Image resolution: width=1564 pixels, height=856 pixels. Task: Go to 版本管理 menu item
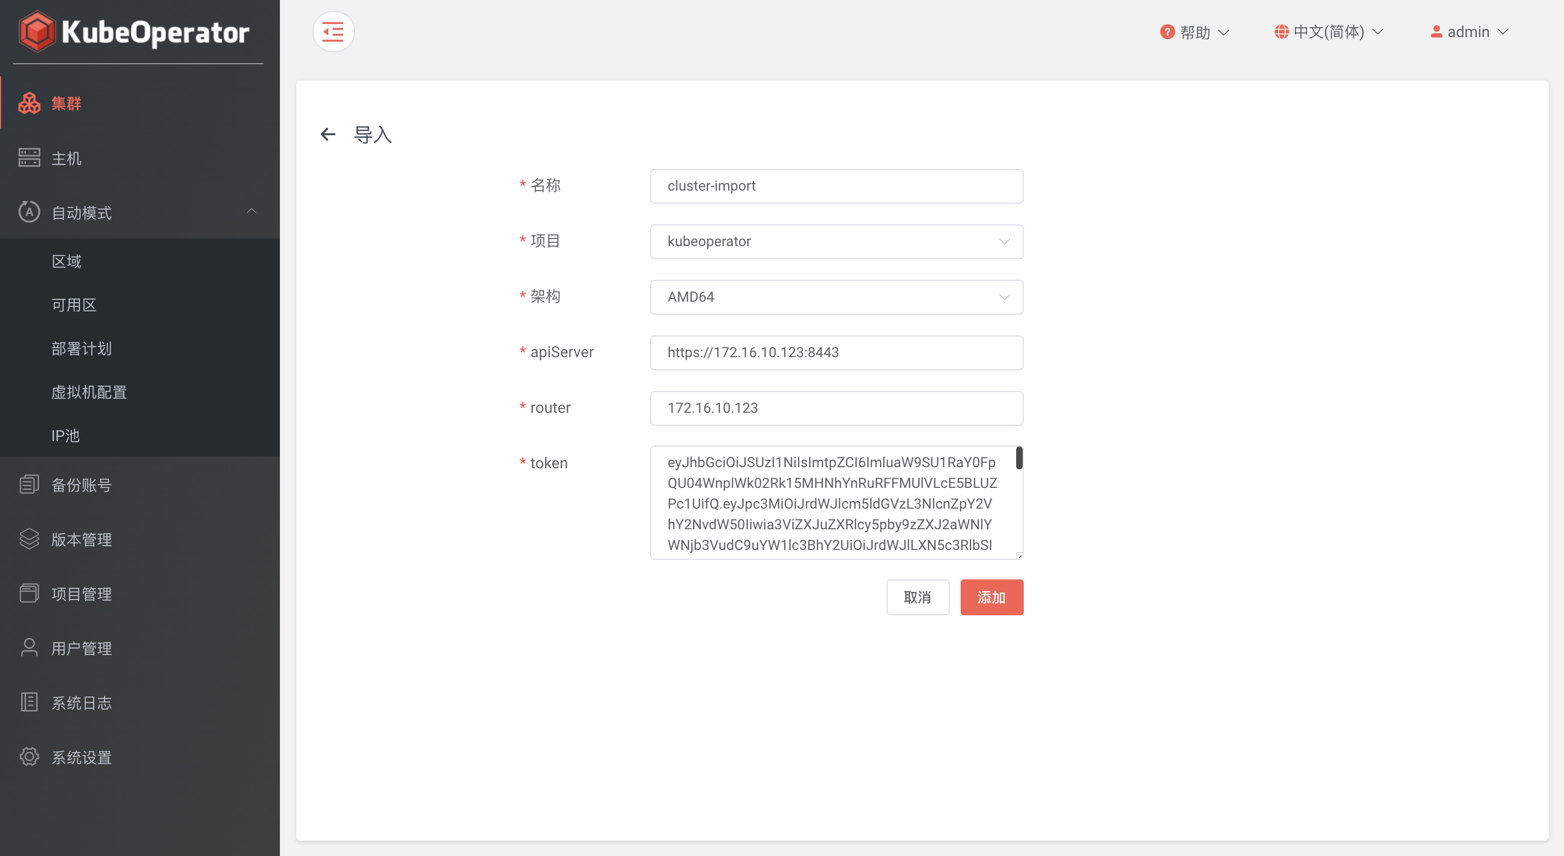(x=139, y=539)
